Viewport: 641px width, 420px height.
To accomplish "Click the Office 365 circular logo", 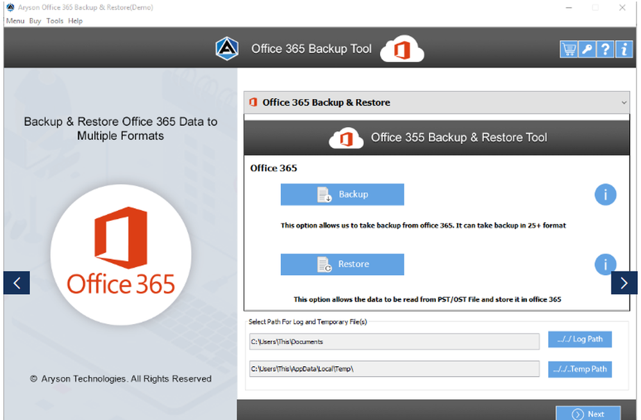I will click(121, 255).
